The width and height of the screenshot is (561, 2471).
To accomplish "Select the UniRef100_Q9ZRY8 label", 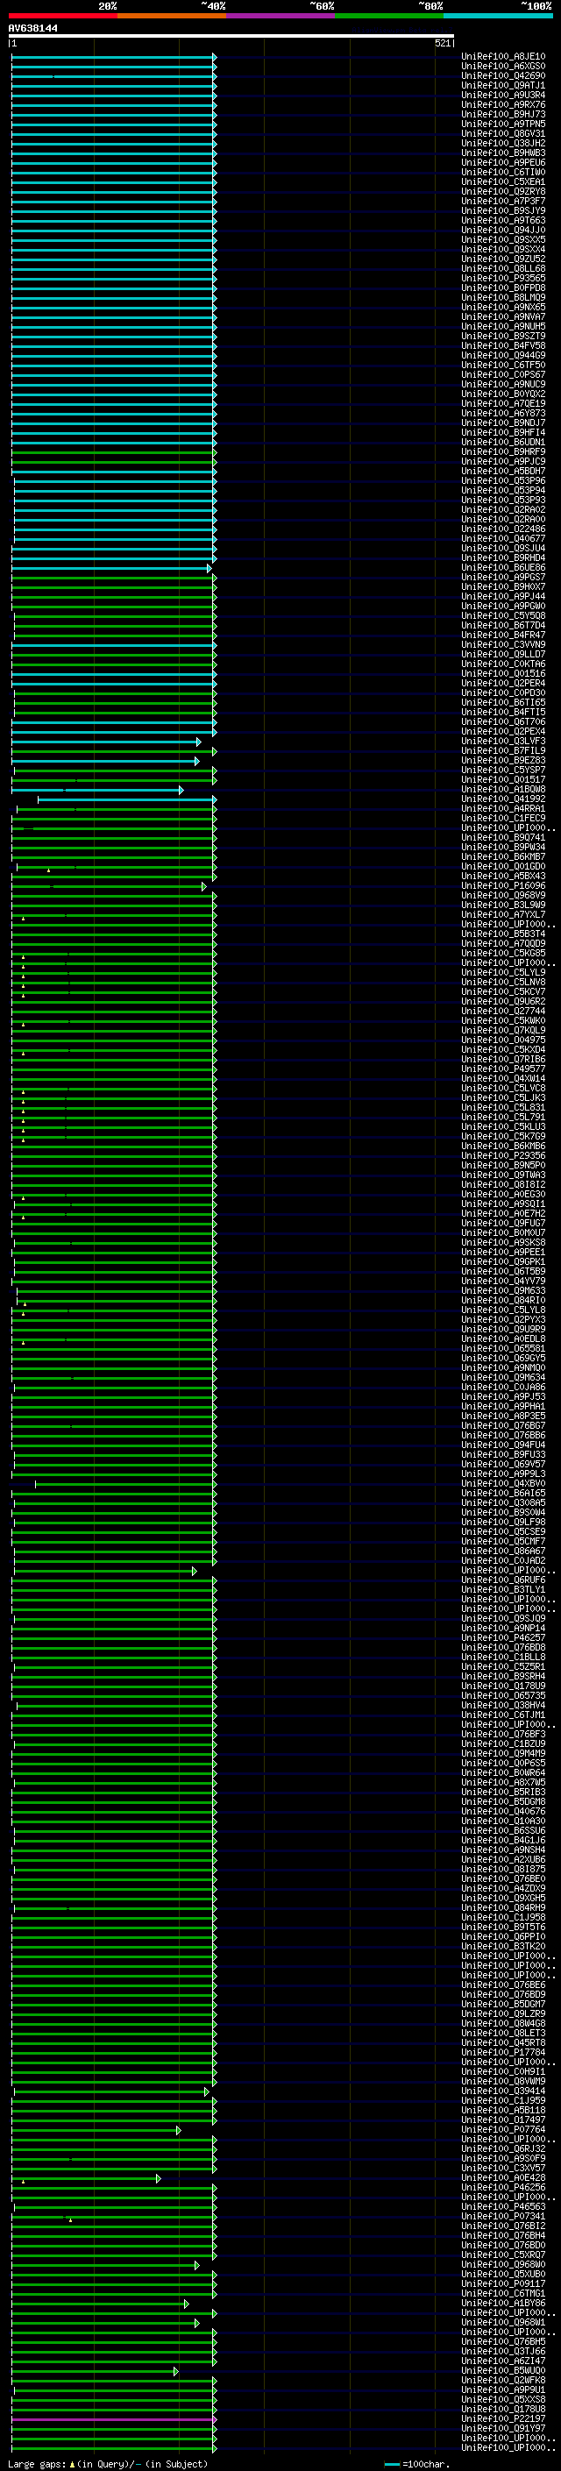I will tap(502, 192).
